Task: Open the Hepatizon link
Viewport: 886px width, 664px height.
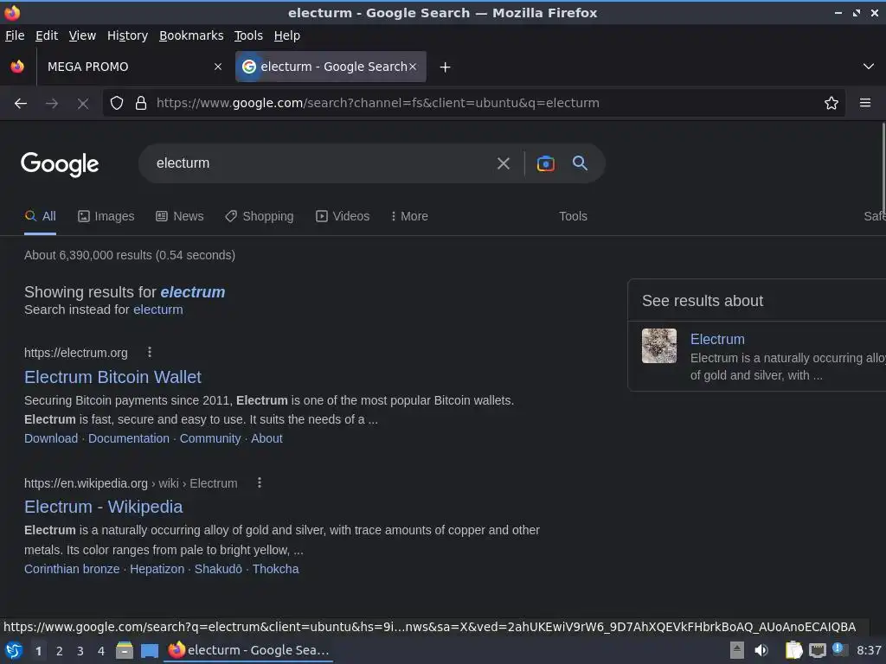Action: [157, 569]
